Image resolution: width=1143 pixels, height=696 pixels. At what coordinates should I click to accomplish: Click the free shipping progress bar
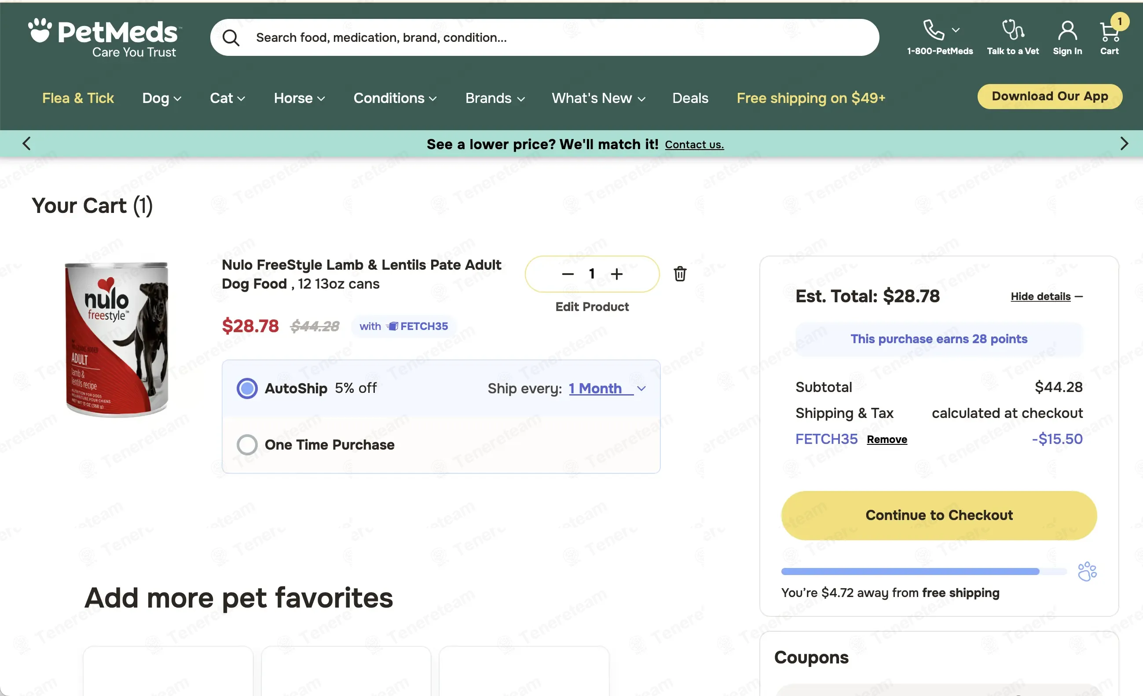pyautogui.click(x=923, y=571)
